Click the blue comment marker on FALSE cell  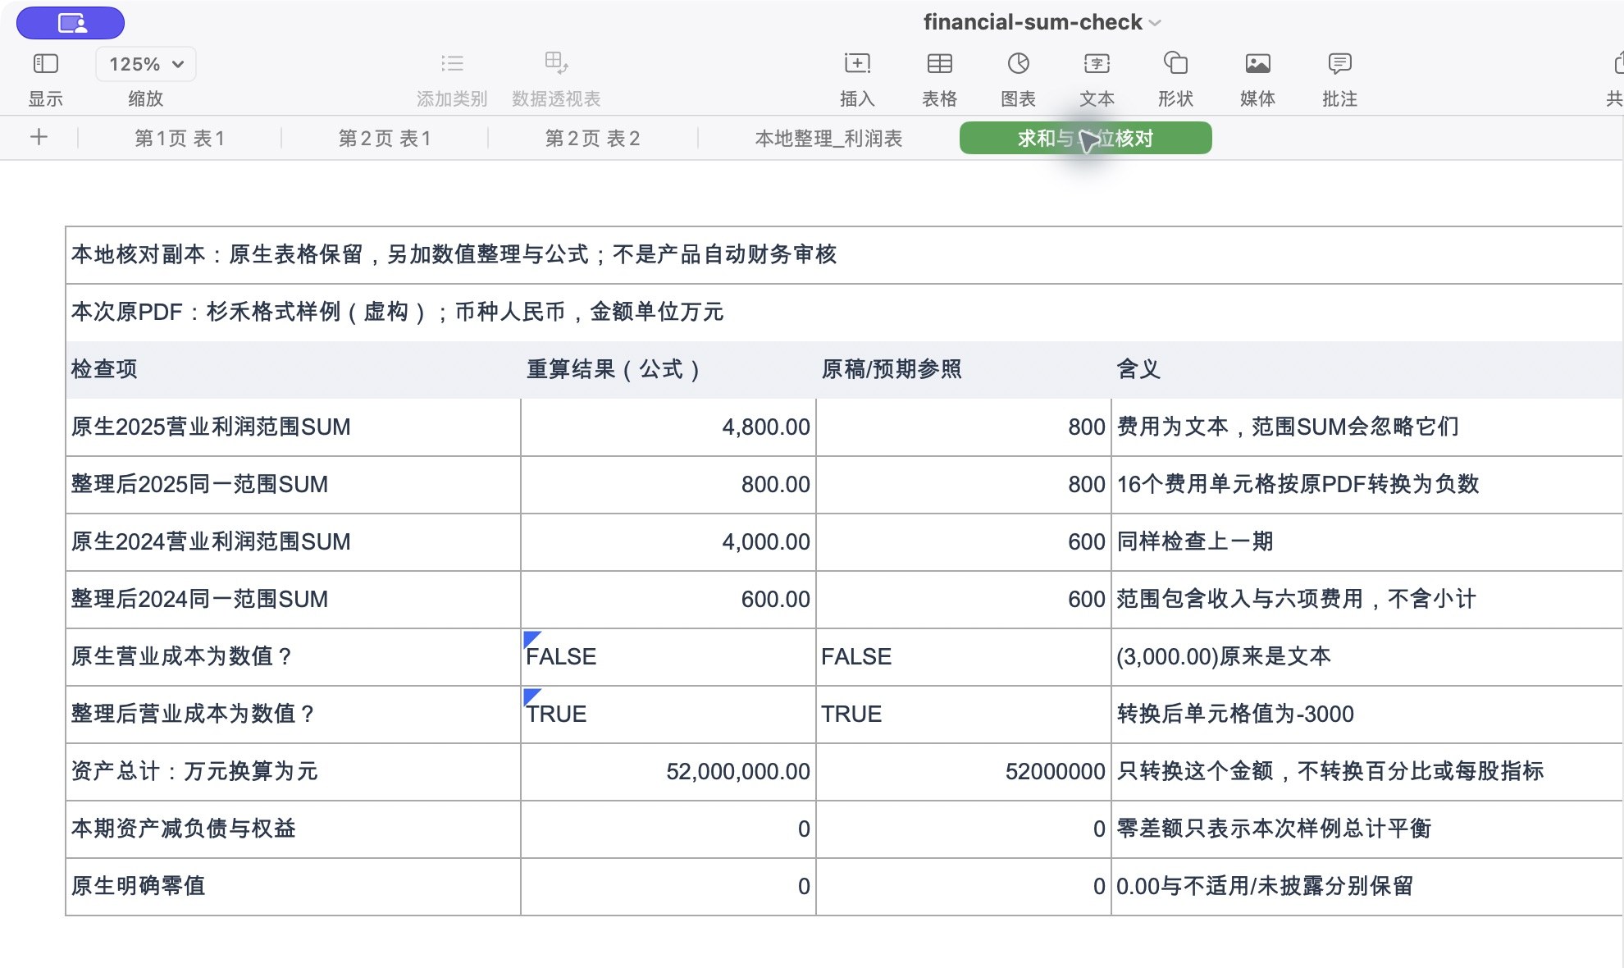[x=531, y=638]
